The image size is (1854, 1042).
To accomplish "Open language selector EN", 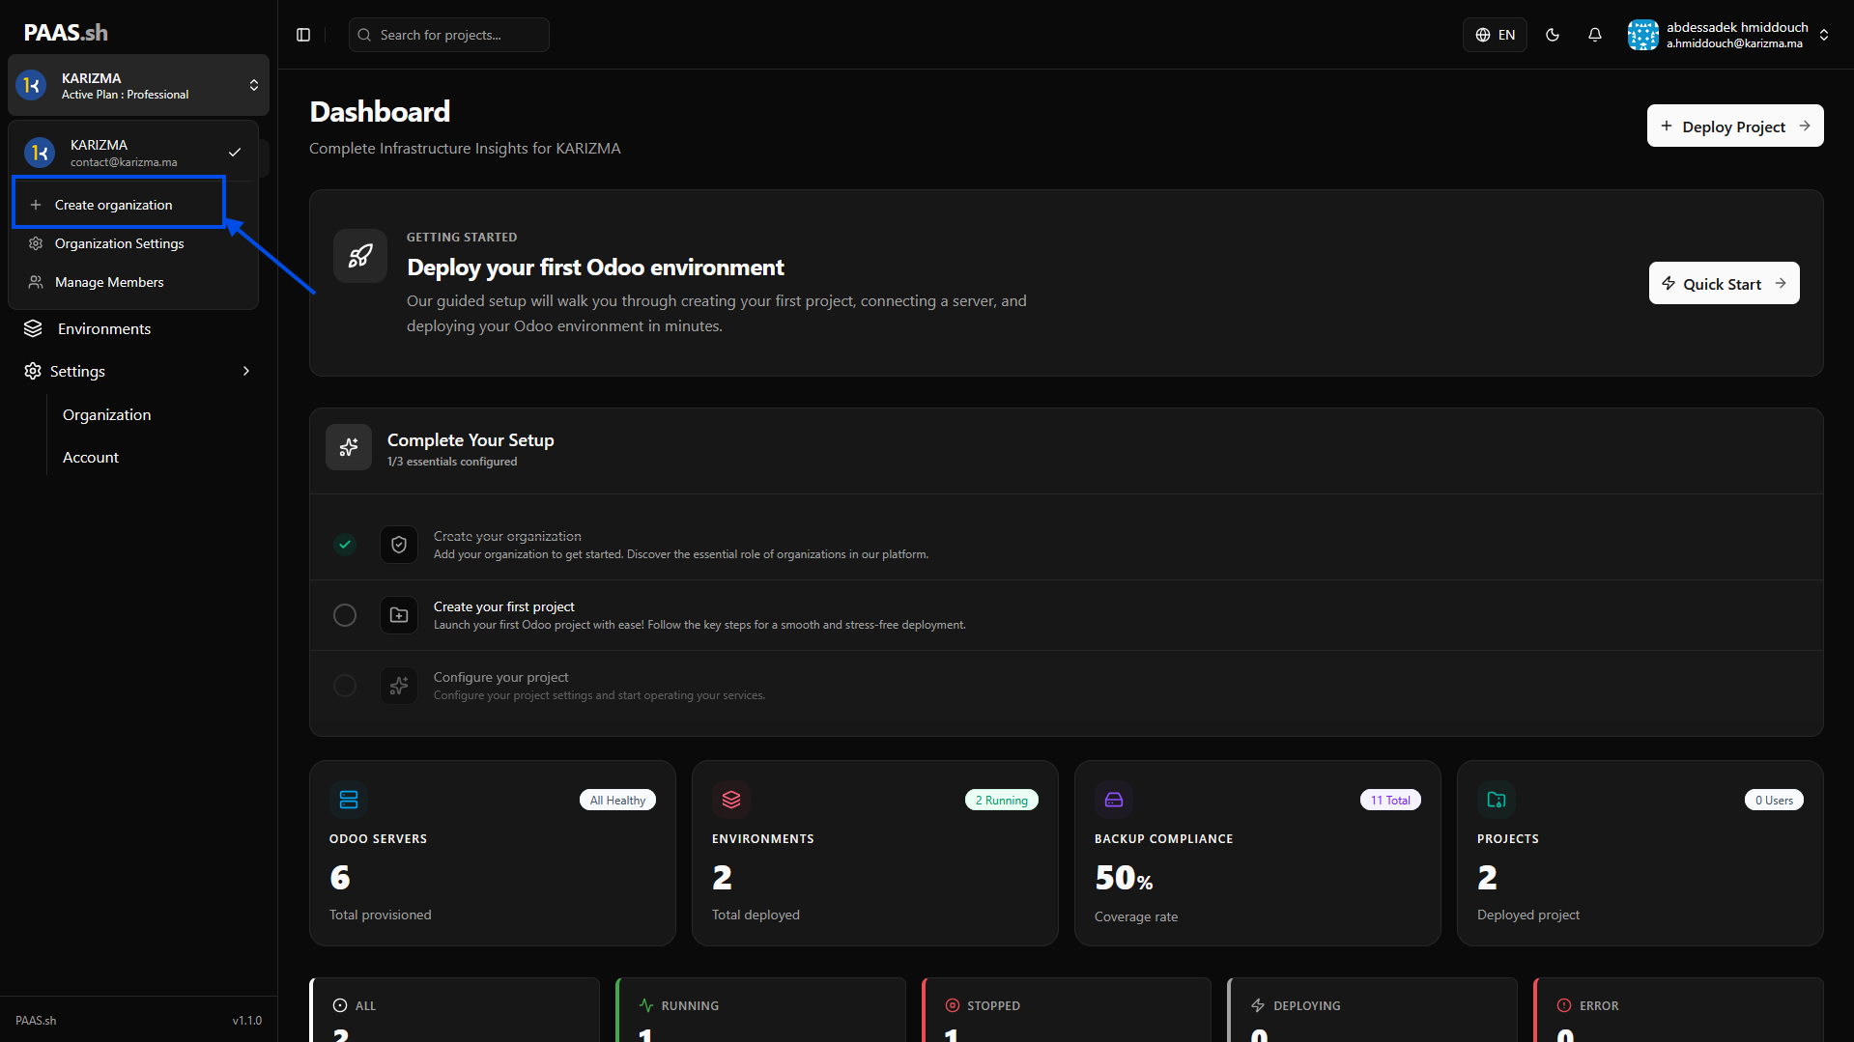I will tap(1495, 35).
